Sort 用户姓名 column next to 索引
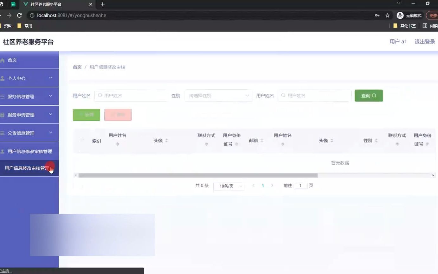This screenshot has height=274, width=438. (118, 144)
